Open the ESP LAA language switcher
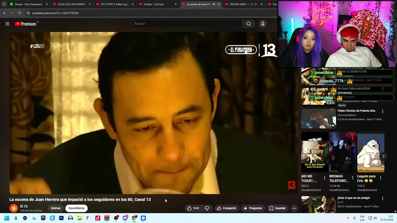397x223 pixels. click(x=362, y=218)
